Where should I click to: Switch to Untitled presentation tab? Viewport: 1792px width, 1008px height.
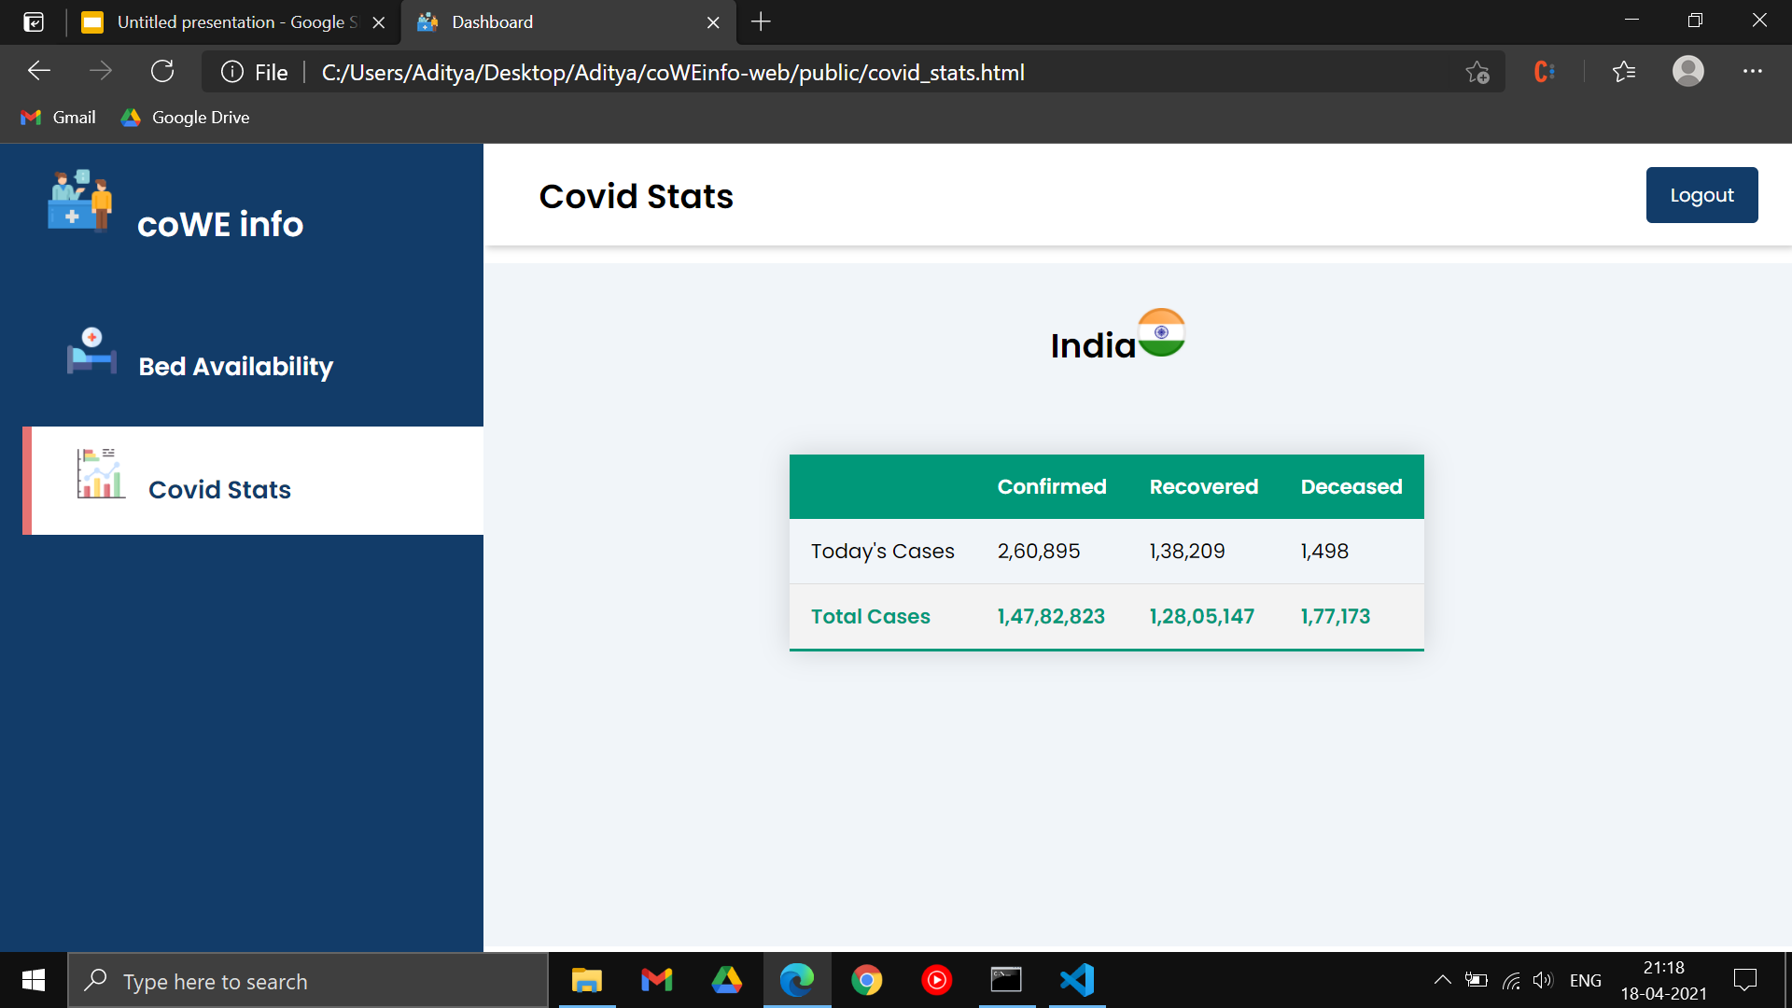pos(224,21)
